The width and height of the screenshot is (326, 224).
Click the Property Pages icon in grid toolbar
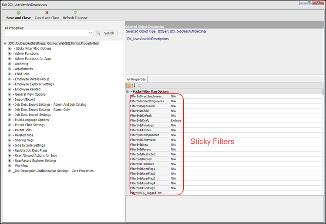pos(139,86)
